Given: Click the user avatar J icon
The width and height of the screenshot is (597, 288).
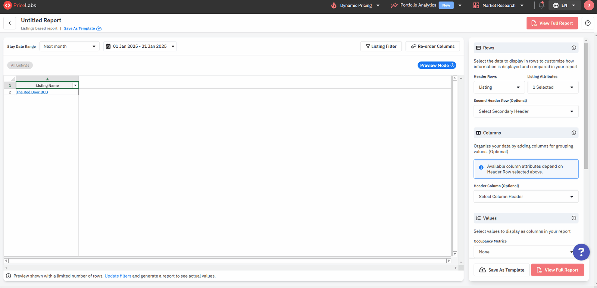Looking at the screenshot, I should [589, 5].
